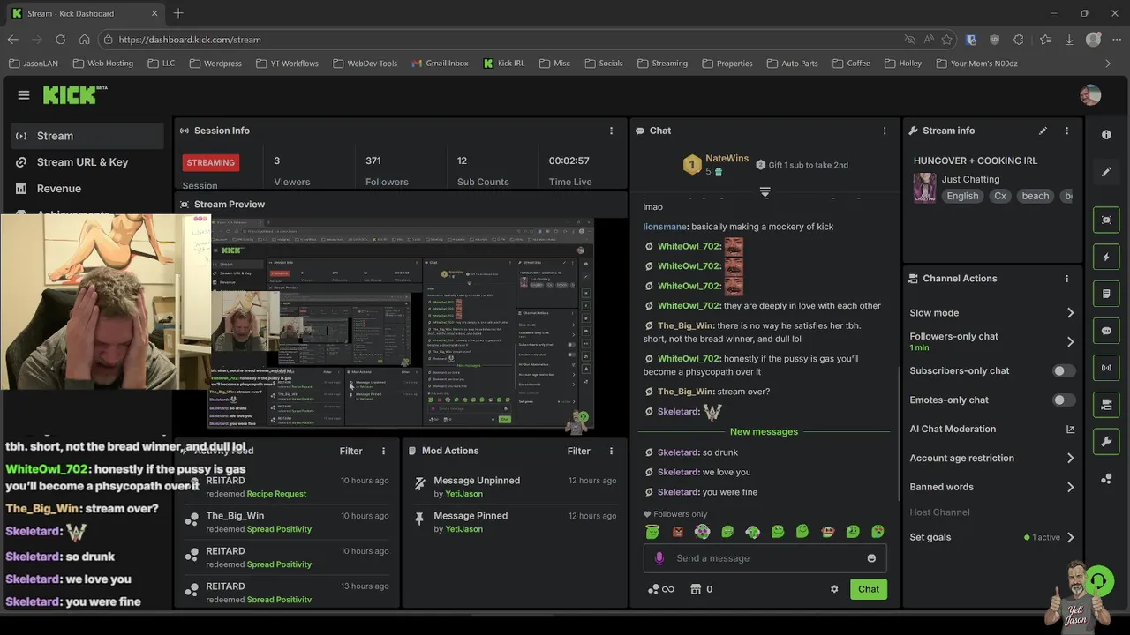Click the channel points infinity icon

[x=661, y=589]
